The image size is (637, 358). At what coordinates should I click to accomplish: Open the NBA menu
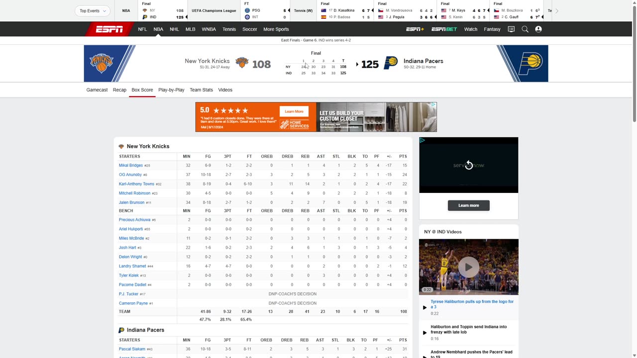pos(158,29)
